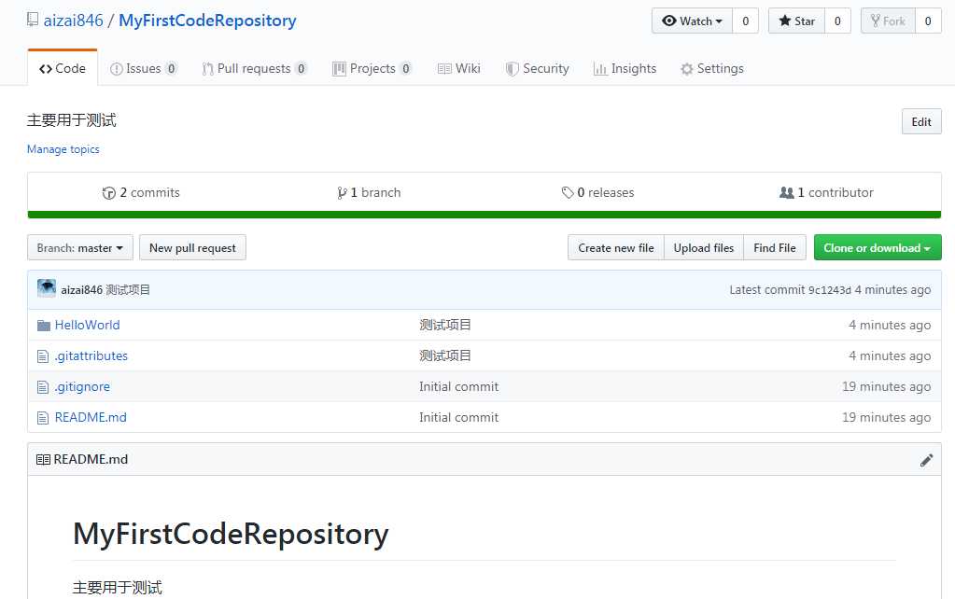Click the MyFirstCodeRepository README heading
955x599 pixels.
pos(231,534)
